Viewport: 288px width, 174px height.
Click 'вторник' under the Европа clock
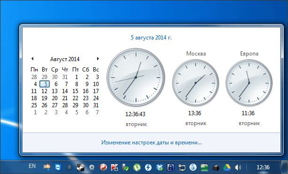coord(249,123)
